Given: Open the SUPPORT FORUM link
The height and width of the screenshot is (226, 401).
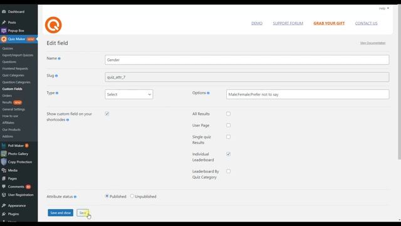Looking at the screenshot, I should pyautogui.click(x=288, y=23).
